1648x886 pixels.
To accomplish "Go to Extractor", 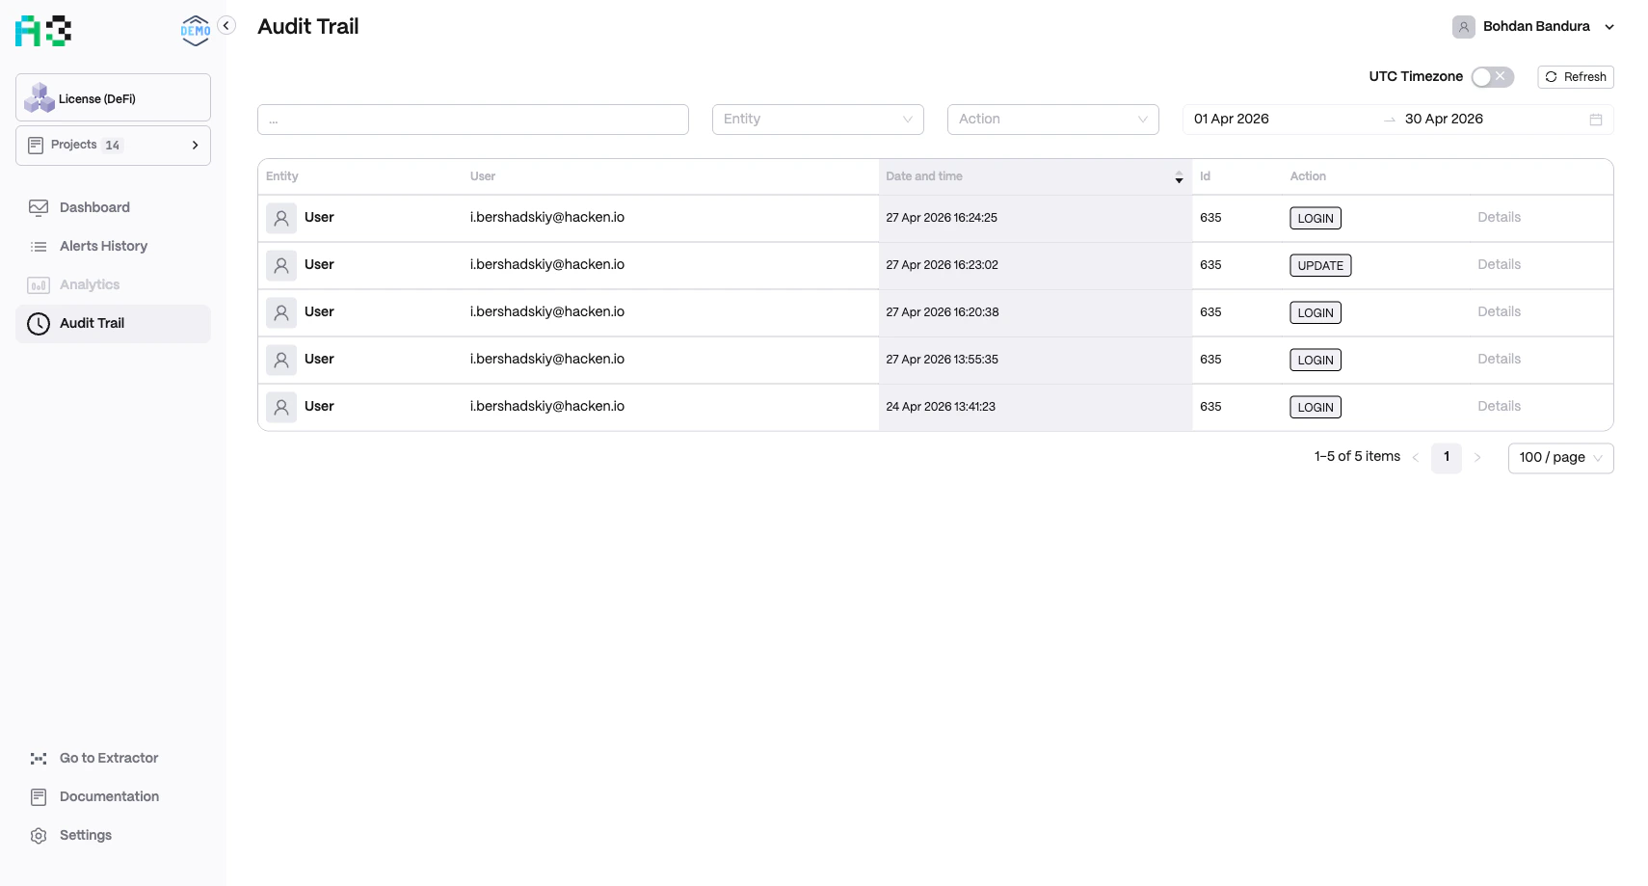I will coord(113,758).
